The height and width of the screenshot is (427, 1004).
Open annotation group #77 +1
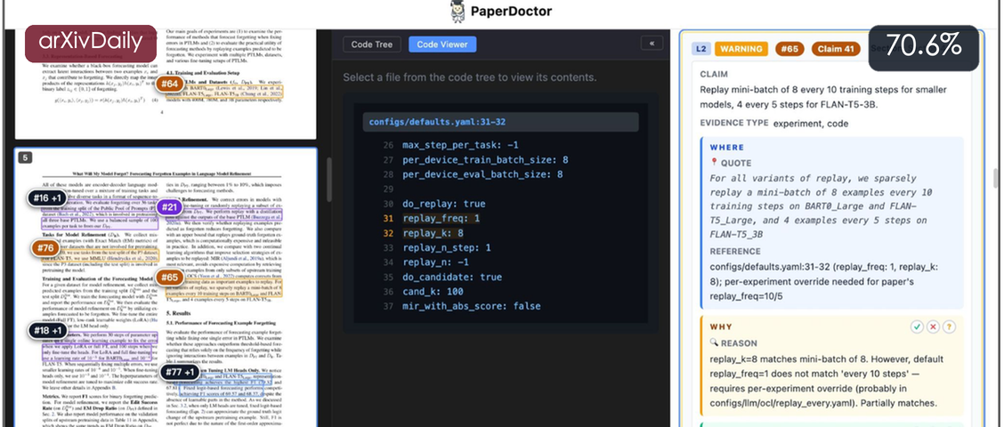click(179, 372)
